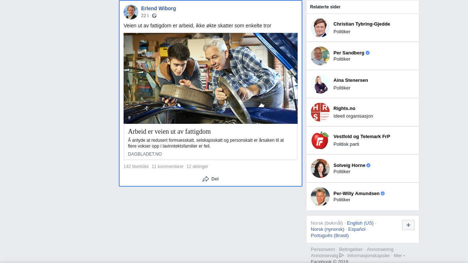This screenshot has width=468, height=263.
Task: Open Christian Tybring-Gjedde's profile photo
Action: [320, 28]
